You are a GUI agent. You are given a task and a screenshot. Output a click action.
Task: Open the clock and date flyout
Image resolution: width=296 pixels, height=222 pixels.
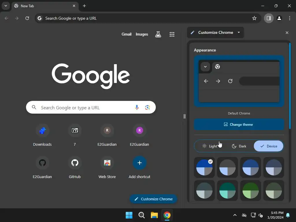(x=275, y=215)
